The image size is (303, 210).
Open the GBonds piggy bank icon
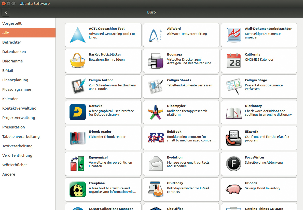(x=233, y=189)
